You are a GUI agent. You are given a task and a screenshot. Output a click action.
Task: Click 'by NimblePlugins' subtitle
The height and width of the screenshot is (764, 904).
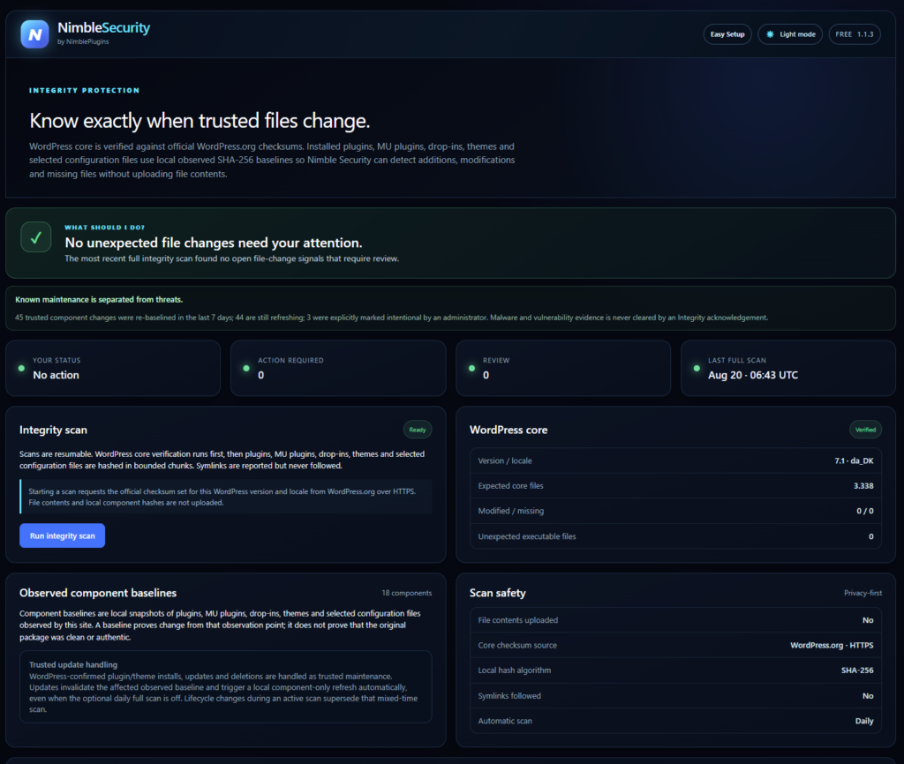(83, 42)
